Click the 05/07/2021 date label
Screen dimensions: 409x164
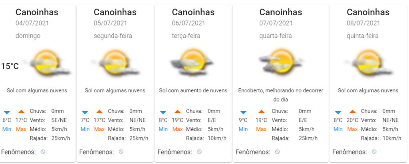tap(110, 23)
